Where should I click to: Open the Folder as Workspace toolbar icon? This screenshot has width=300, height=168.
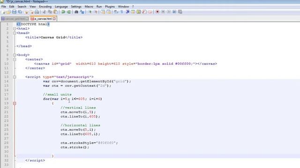tap(150, 12)
